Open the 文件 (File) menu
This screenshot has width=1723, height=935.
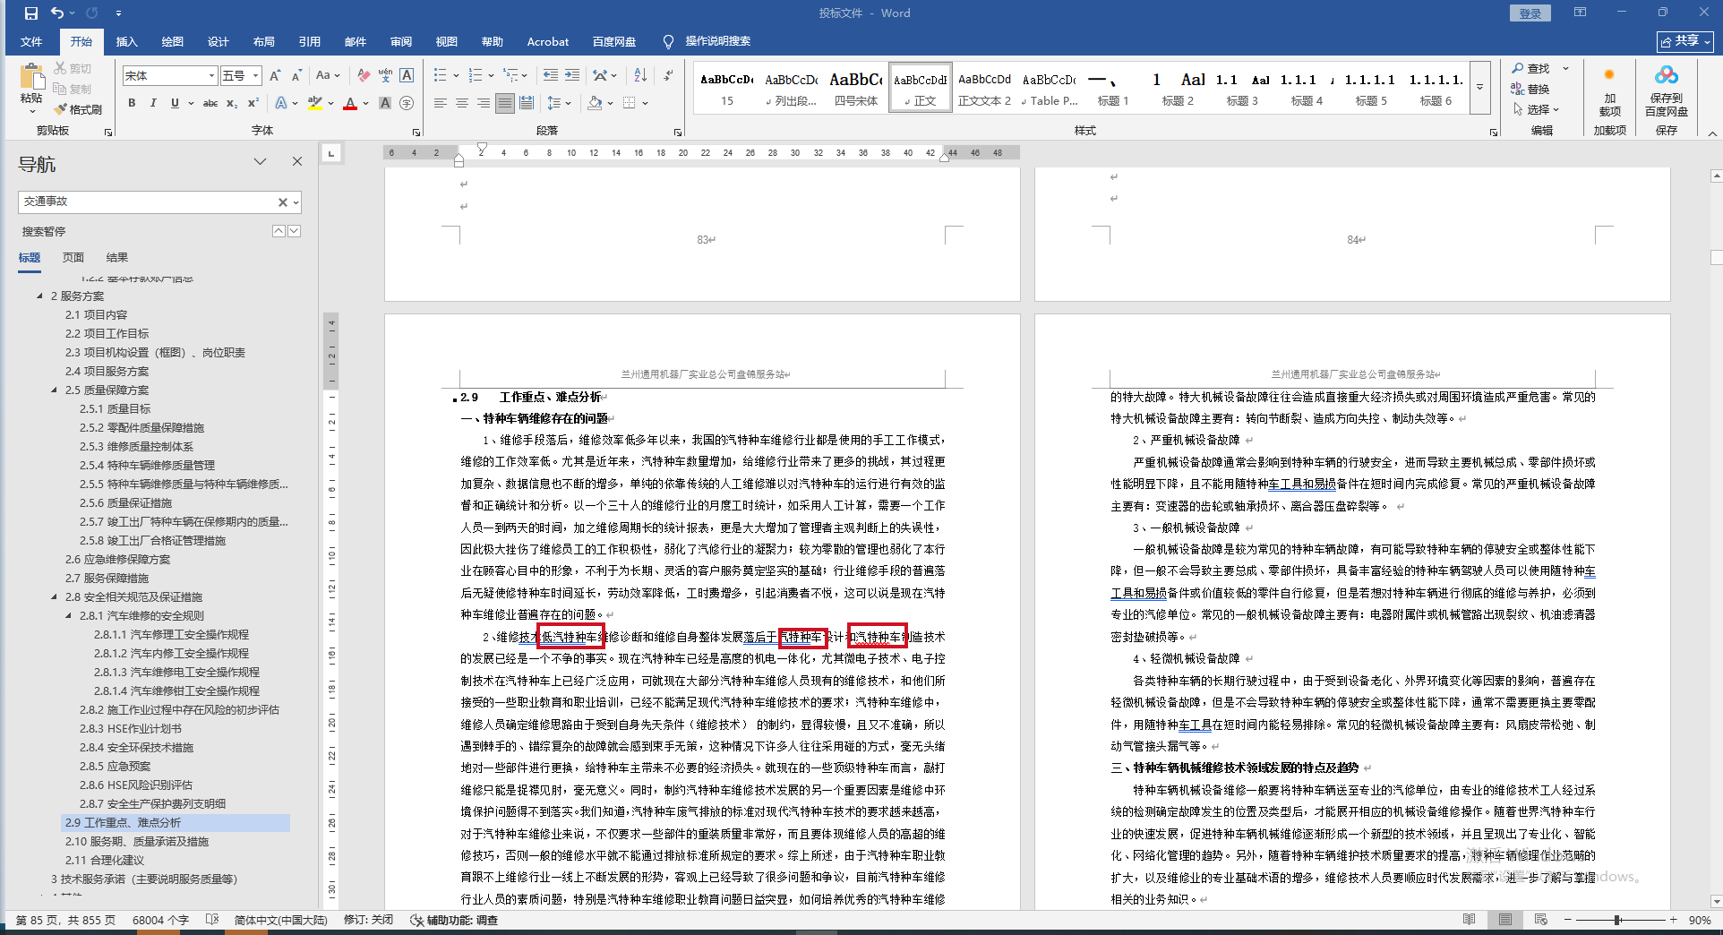tap(31, 41)
